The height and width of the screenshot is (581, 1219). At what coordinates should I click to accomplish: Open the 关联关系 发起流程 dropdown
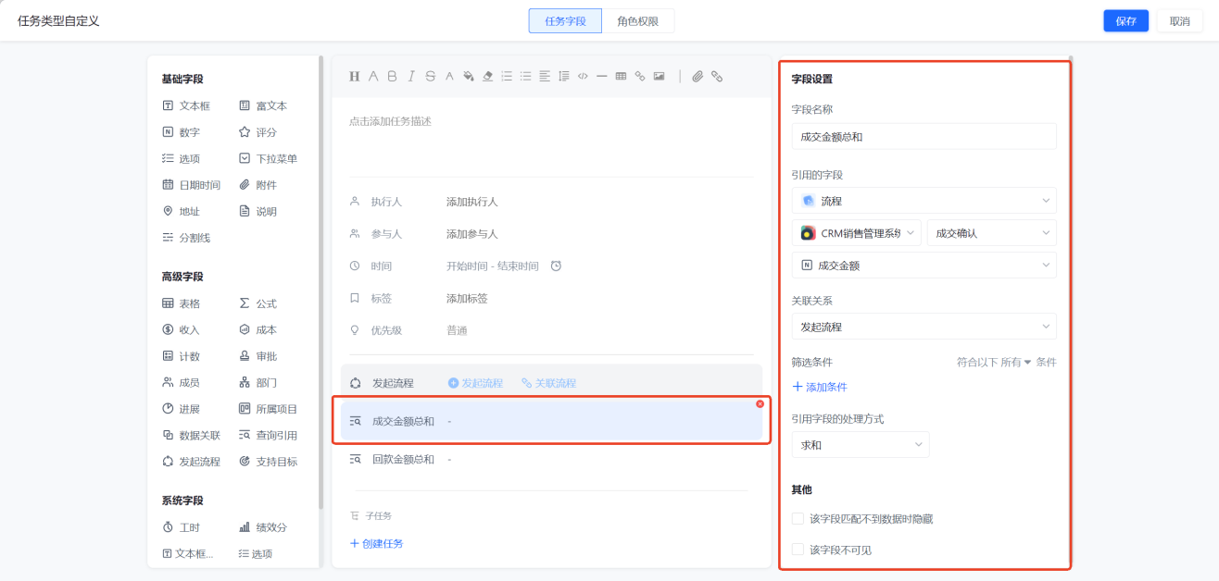tap(924, 327)
